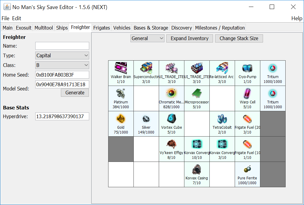This screenshot has width=304, height=205.
Task: Click the TetraCobalt item icon
Action: point(222,119)
